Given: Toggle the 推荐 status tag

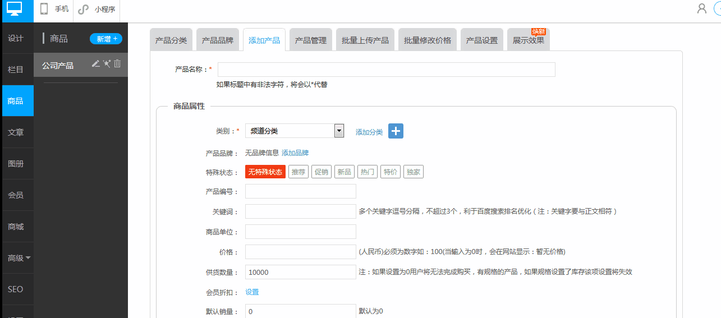Looking at the screenshot, I should 298,172.
